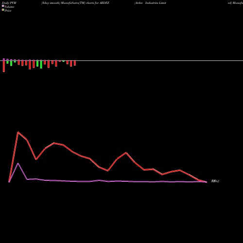Click the peak of the magenta volume line
The height and width of the screenshot is (243, 243).
(x=18, y=163)
